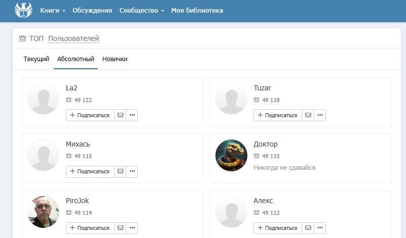Open the Михась user profile link
The image size is (406, 238).
tap(78, 144)
